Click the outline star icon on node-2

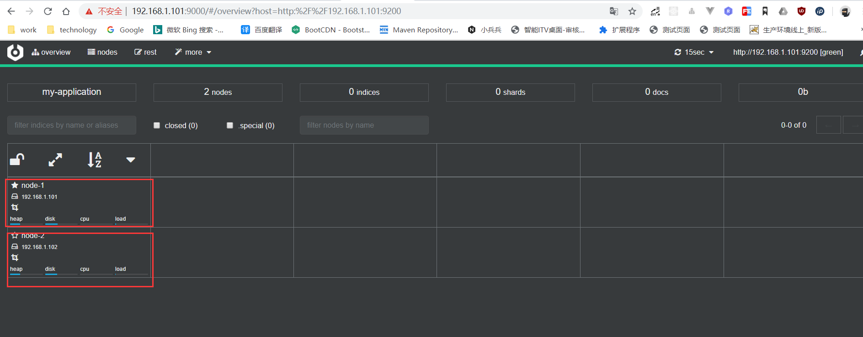(15, 235)
